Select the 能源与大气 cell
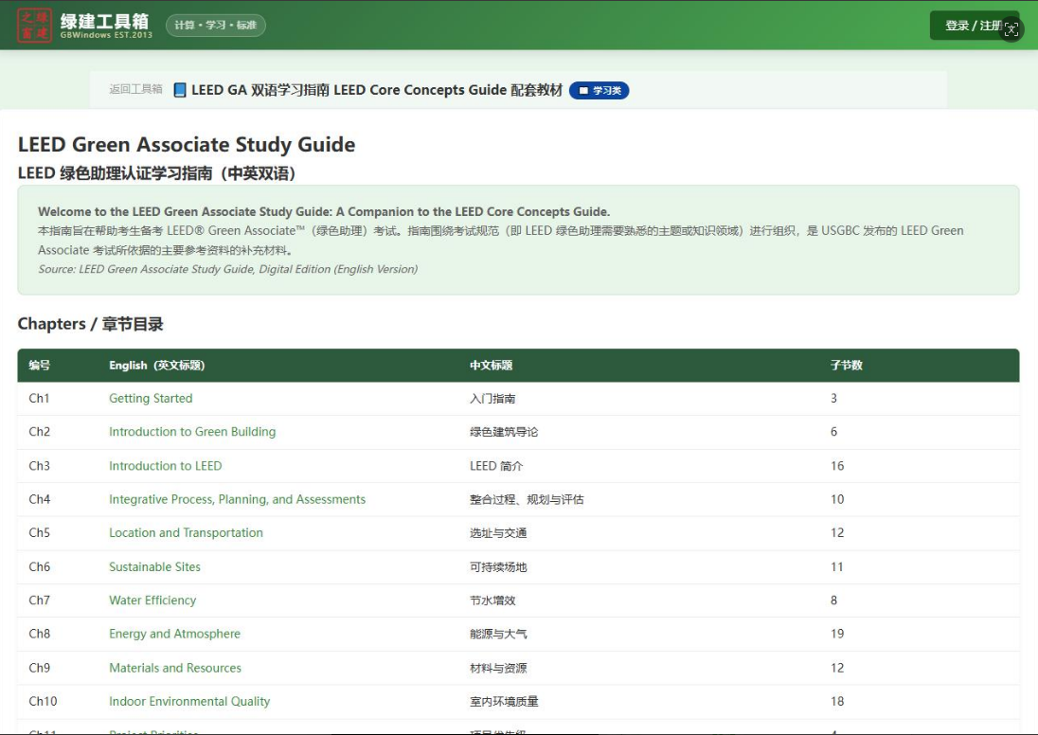Image resolution: width=1038 pixels, height=735 pixels. point(498,635)
